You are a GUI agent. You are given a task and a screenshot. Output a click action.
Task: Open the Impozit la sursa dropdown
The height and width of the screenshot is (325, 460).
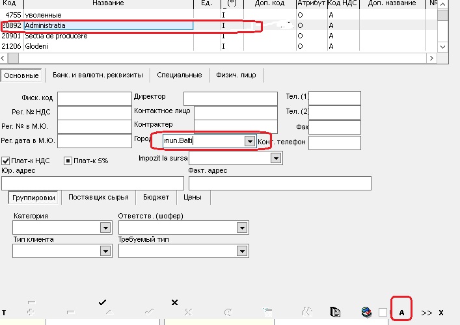[276, 158]
